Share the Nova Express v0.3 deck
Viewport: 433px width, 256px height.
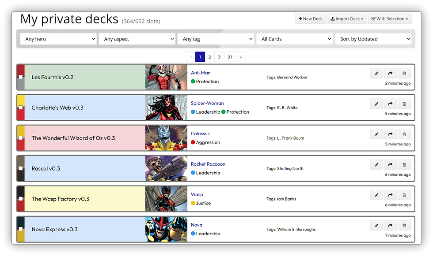tap(390, 226)
